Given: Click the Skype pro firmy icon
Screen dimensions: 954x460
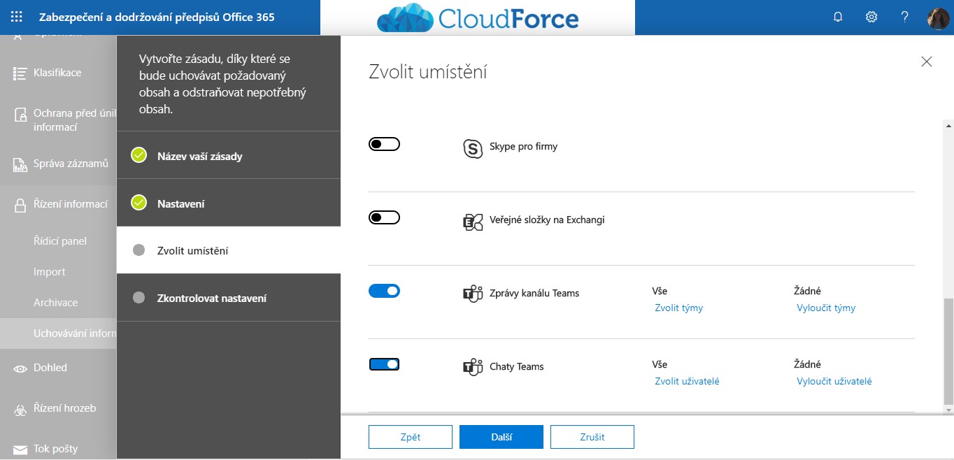Looking at the screenshot, I should 474,148.
